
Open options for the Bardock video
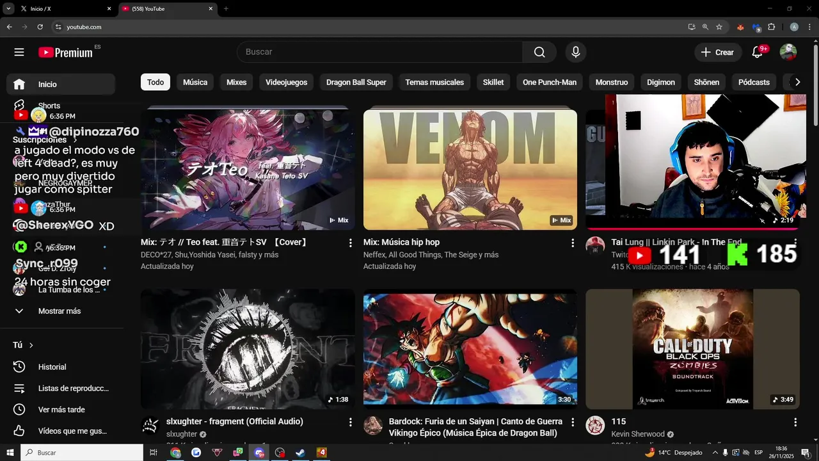pyautogui.click(x=573, y=422)
